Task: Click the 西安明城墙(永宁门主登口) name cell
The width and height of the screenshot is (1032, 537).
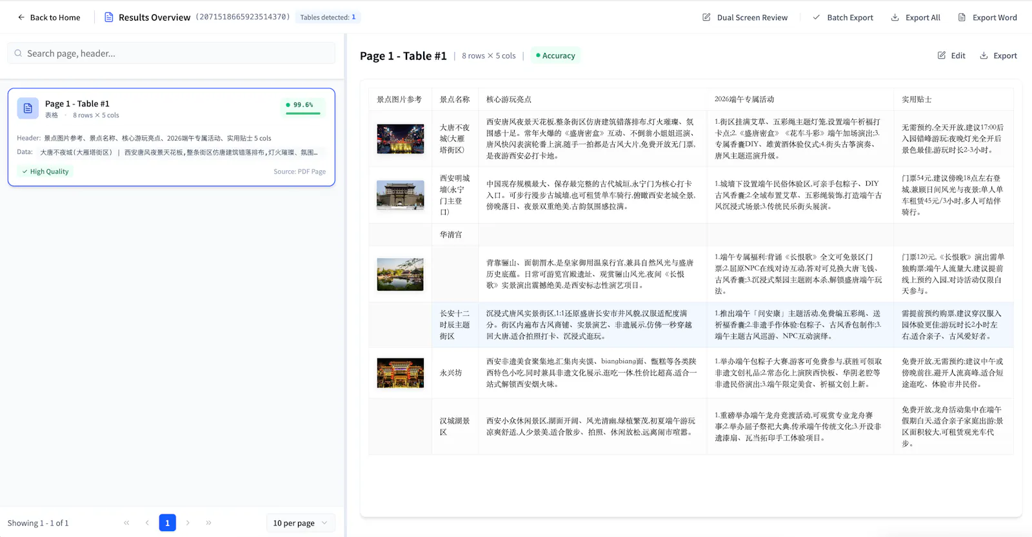Action: [x=455, y=195]
